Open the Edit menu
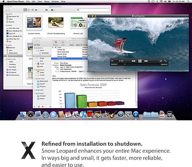The width and height of the screenshot is (192, 167). click(x=33, y=1)
